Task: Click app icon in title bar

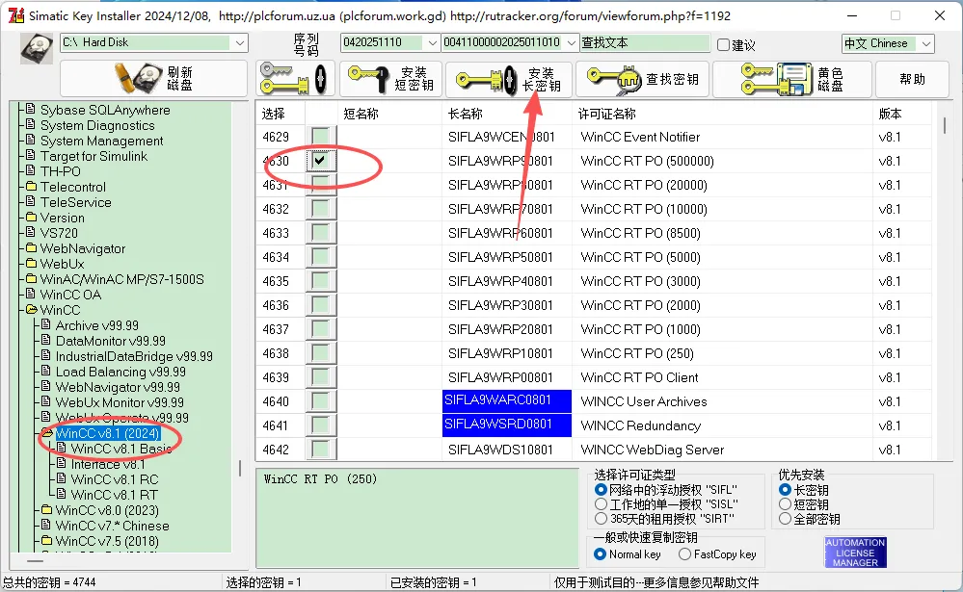Action: coord(16,15)
